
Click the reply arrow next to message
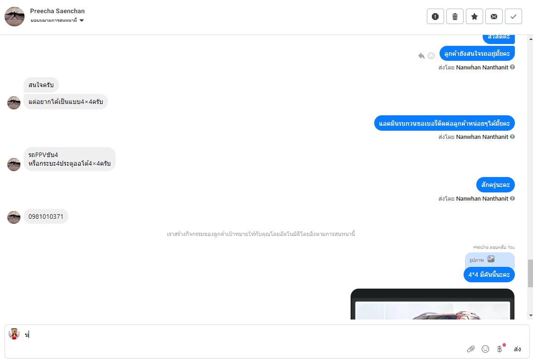click(x=421, y=56)
